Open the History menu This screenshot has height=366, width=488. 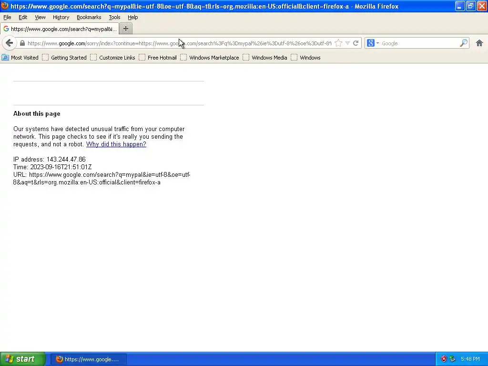click(x=61, y=18)
